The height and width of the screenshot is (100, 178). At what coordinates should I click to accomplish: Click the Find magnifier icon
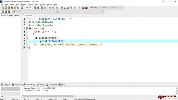point(35,8)
